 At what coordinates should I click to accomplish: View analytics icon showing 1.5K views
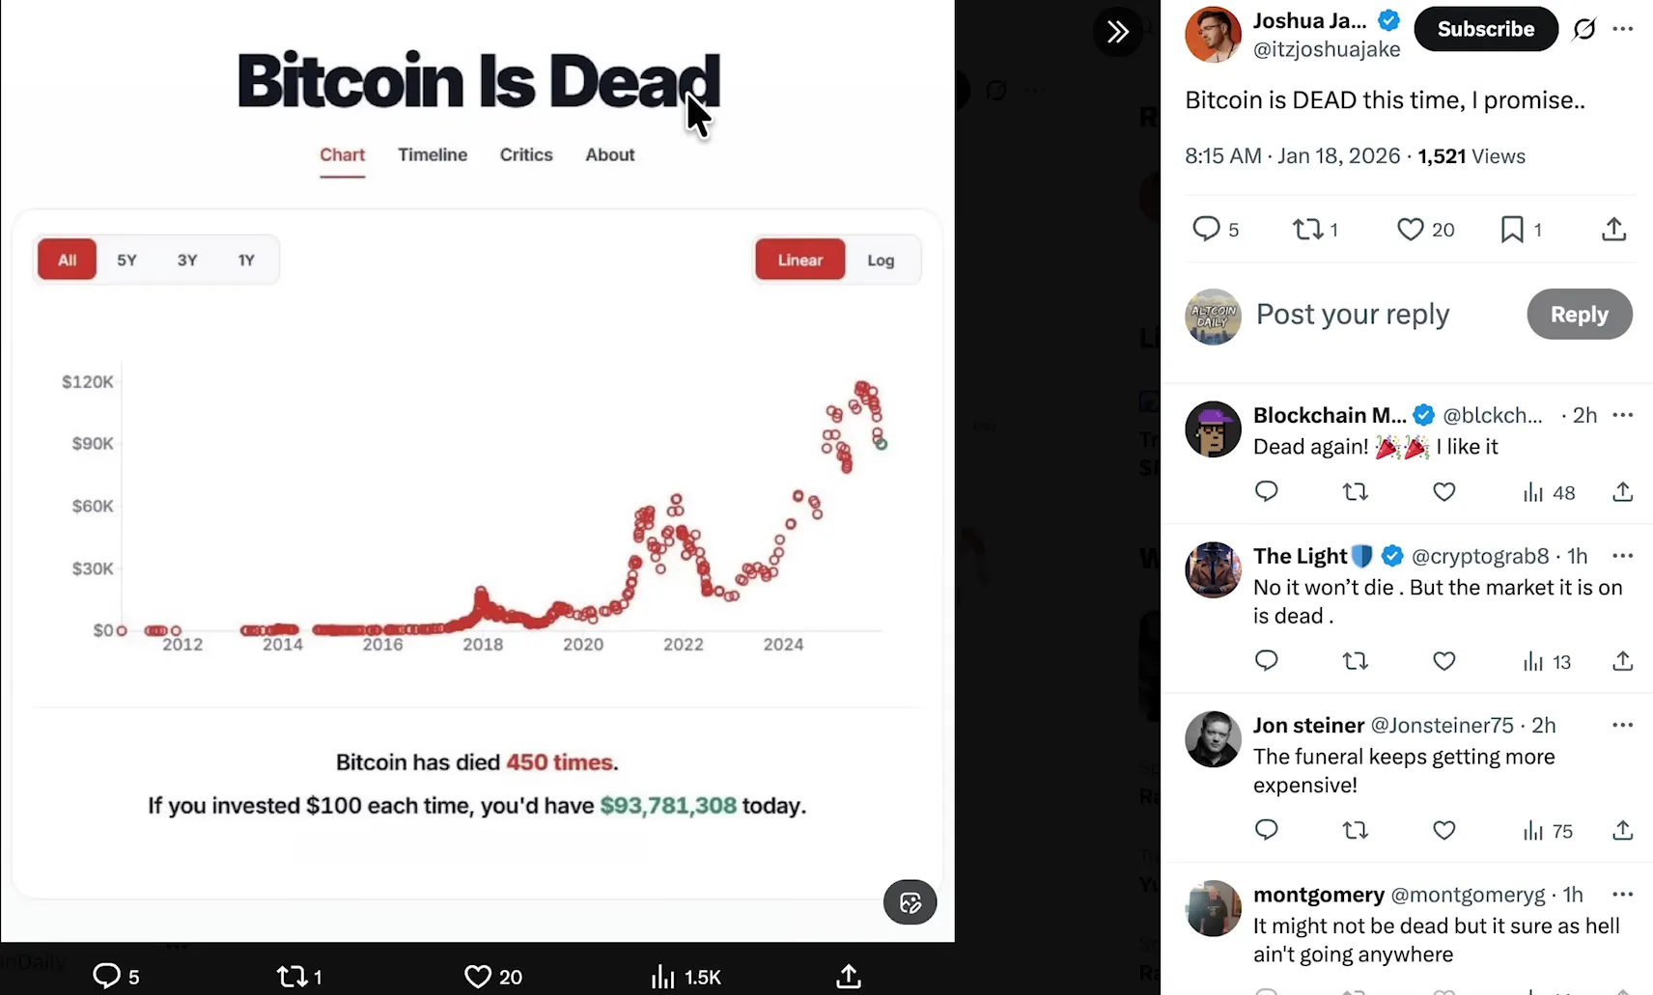click(663, 977)
